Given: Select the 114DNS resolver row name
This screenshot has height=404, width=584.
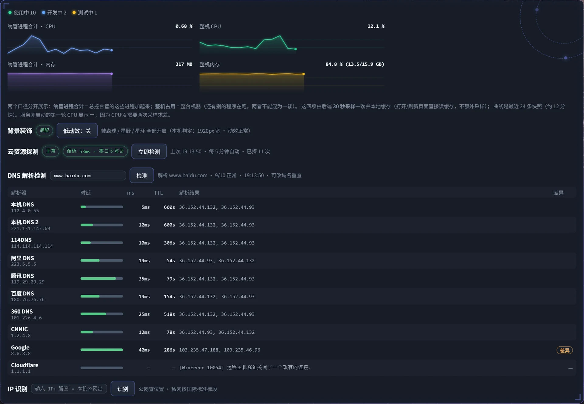Looking at the screenshot, I should click(x=21, y=240).
